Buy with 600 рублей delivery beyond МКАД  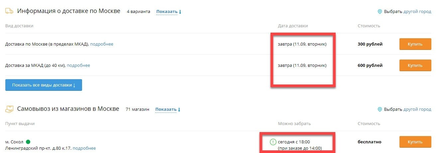[415, 65]
